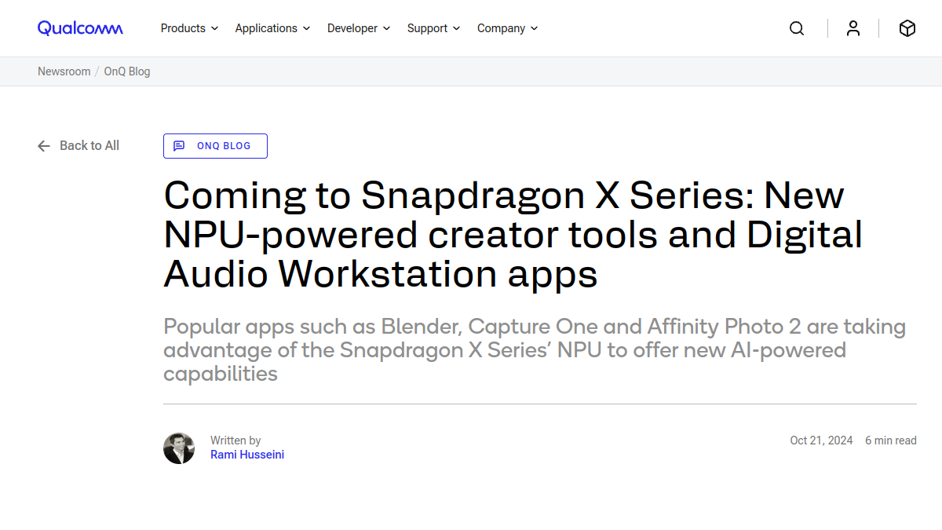
Task: Click the back arrow icon
Action: click(x=44, y=145)
